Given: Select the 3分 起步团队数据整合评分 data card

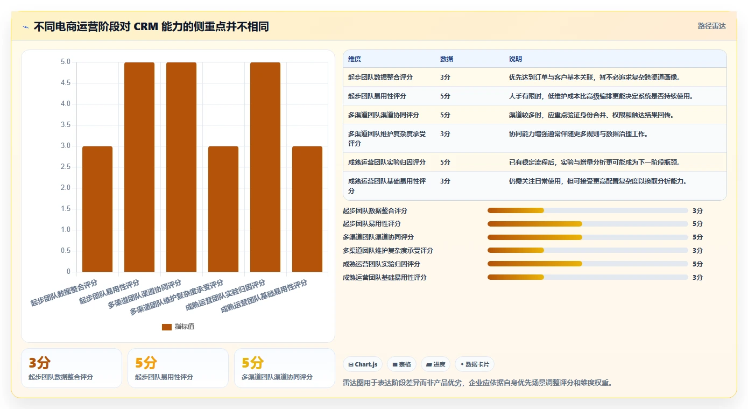Looking at the screenshot, I should tap(72, 368).
